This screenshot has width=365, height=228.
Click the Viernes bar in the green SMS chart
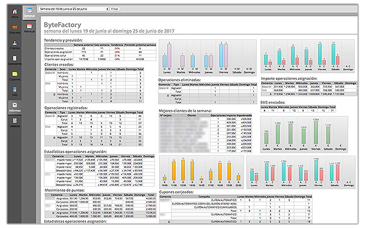pyautogui.click(x=315, y=133)
